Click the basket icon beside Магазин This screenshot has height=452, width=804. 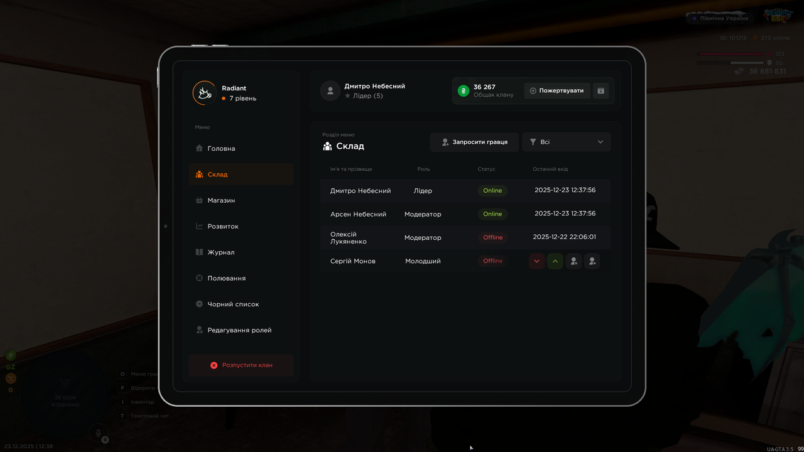pyautogui.click(x=200, y=200)
